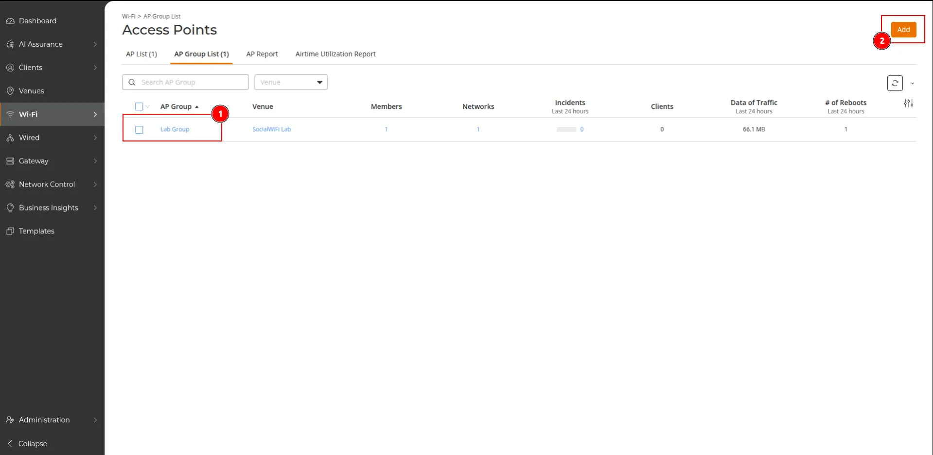Screen dimensions: 933x455
Task: Click the Members count link 1
Action: pos(386,129)
